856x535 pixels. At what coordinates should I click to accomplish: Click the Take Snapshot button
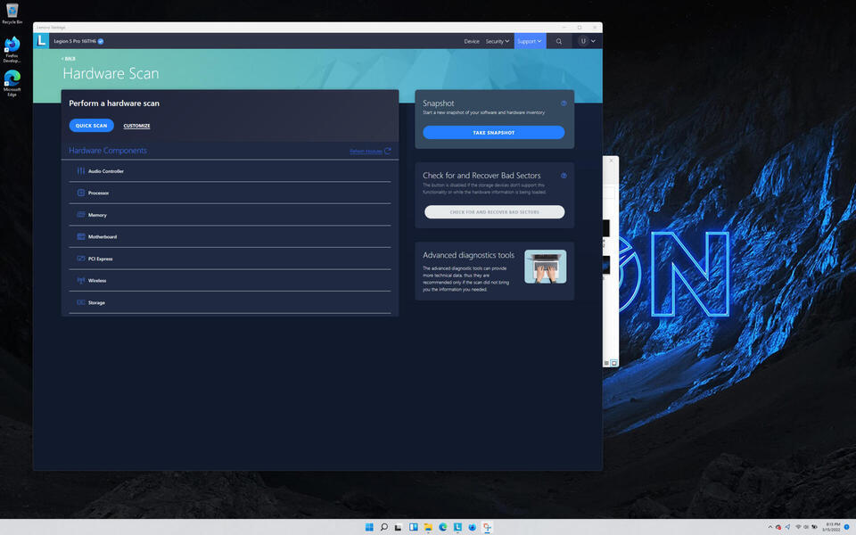click(493, 133)
